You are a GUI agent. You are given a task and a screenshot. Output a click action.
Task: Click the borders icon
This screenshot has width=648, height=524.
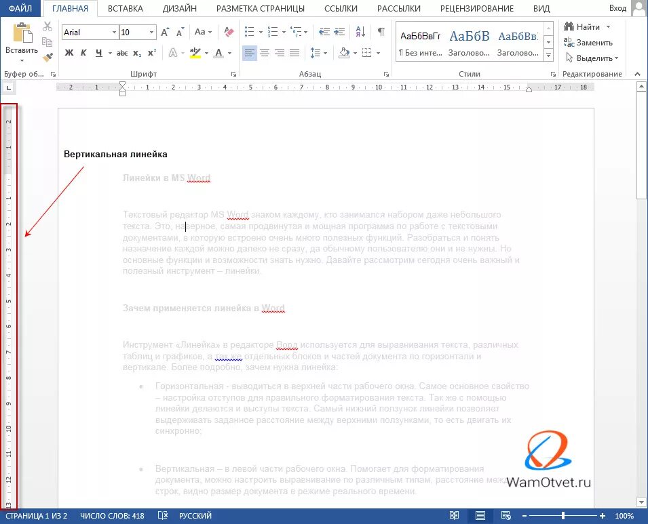[x=366, y=53]
